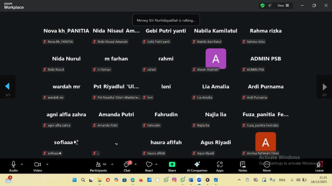This screenshot has width=332, height=186.
Task: Open the Chat panel with unread badge
Action: [127, 166]
